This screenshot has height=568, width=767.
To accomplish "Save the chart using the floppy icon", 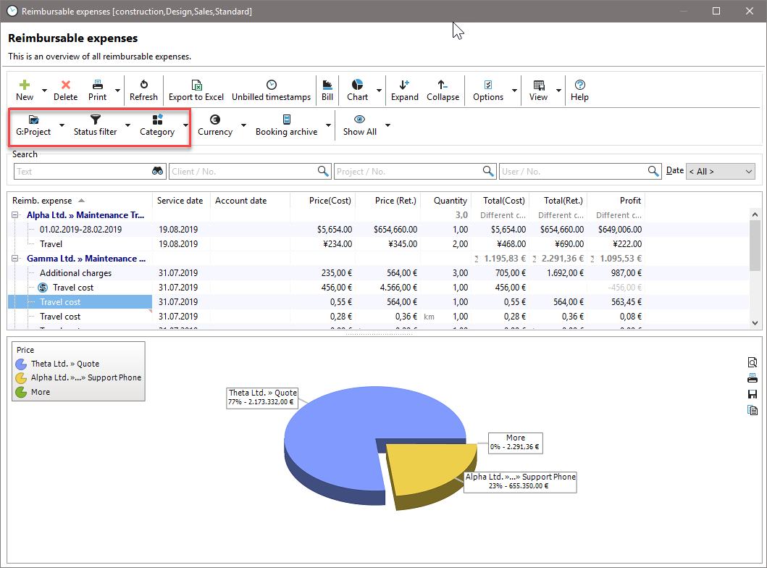I will (753, 394).
